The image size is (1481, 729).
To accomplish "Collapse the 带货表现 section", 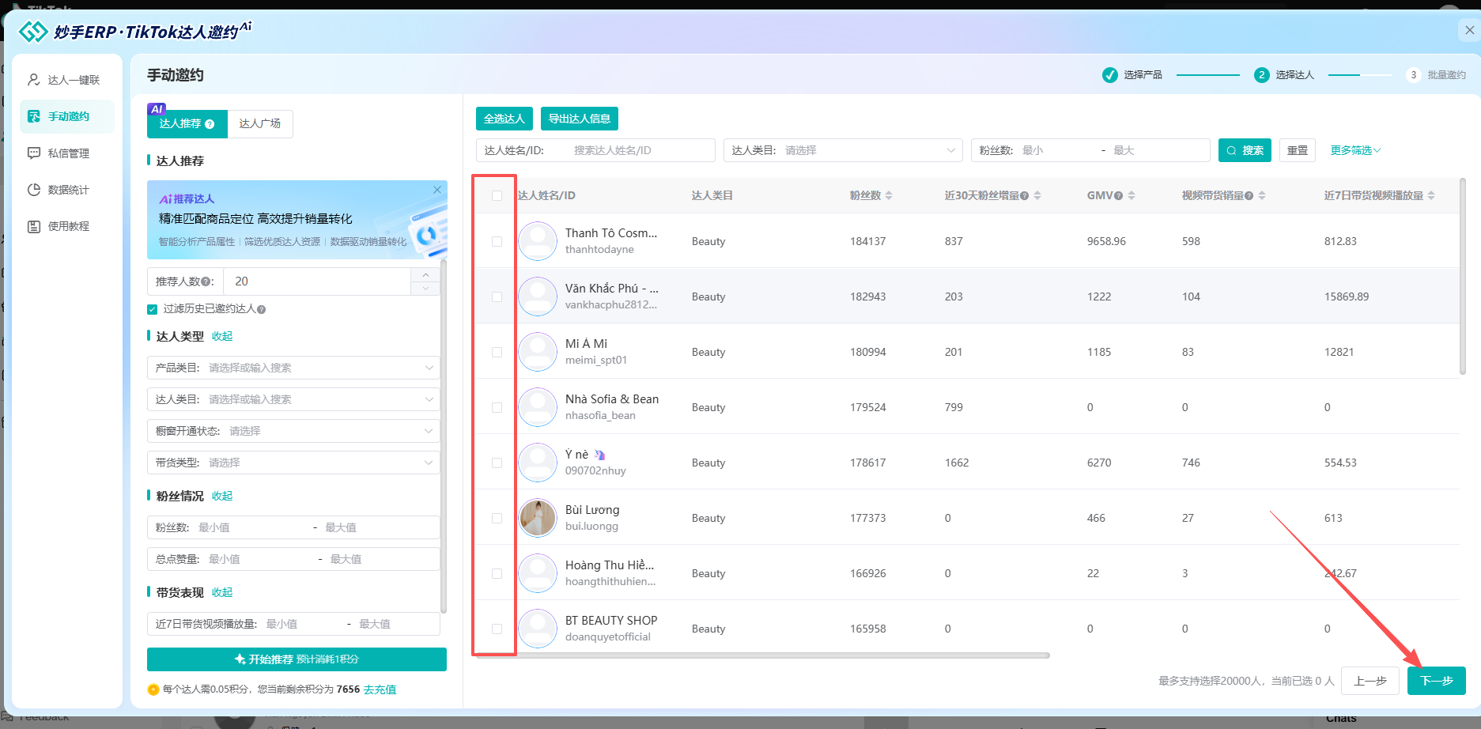I will [x=222, y=592].
